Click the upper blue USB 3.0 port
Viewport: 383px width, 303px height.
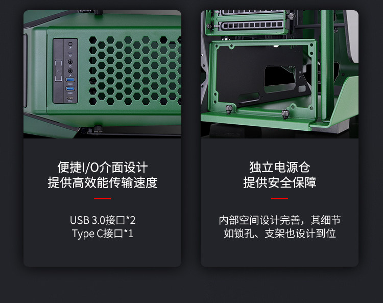70,80
